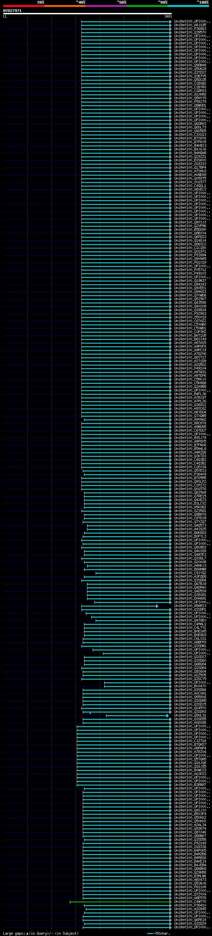The height and width of the screenshot is (936, 212).
Task: Select hit label UniRef100_A1XKR6
Action: pyautogui.click(x=190, y=95)
